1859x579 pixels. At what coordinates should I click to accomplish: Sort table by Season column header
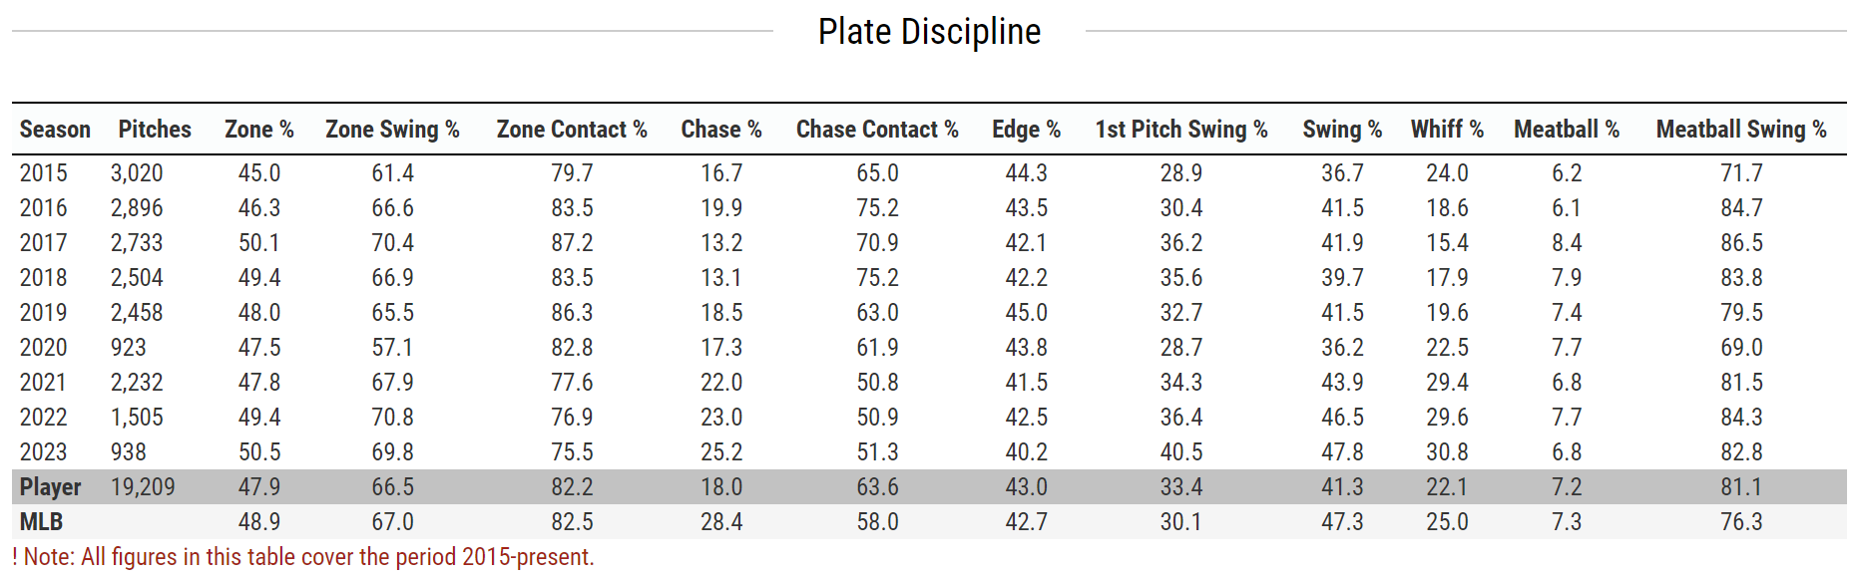coord(55,130)
